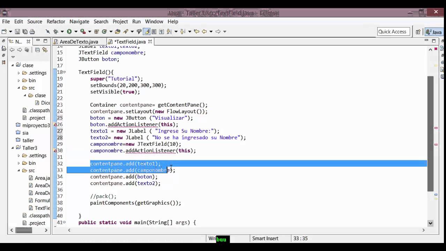Click the Open Type folder icon
Viewport: 446px width, 251px height.
pos(118,31)
